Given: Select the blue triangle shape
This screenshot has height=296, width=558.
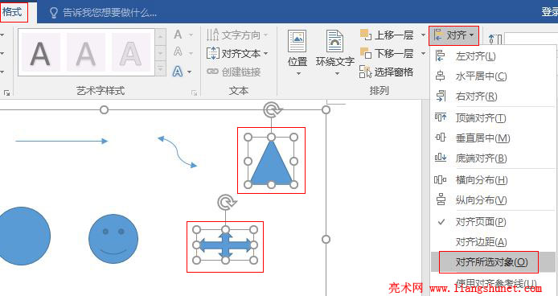Looking at the screenshot, I should point(271,165).
